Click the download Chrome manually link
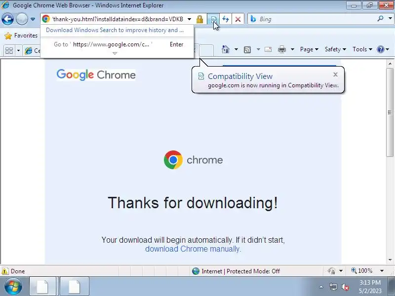 [x=193, y=249]
